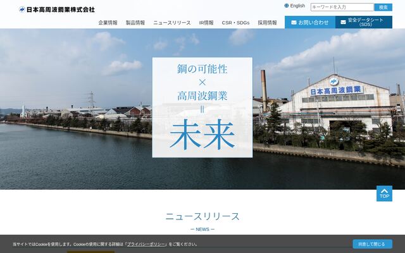Click the 検索 search button
Image resolution: width=405 pixels, height=253 pixels.
383,7
